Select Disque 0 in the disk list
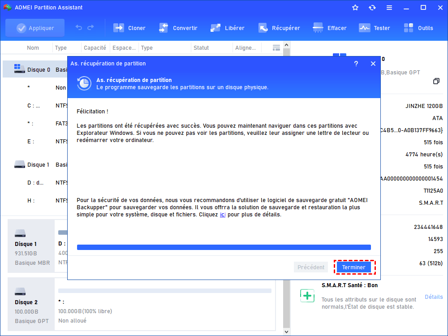 click(35, 70)
